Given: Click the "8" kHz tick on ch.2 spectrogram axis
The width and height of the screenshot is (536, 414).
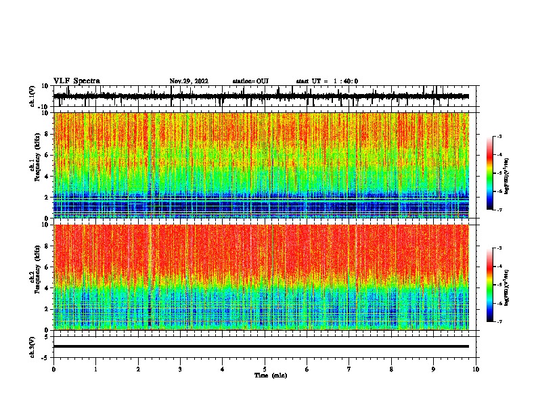Looking at the screenshot, I should click(x=47, y=246).
